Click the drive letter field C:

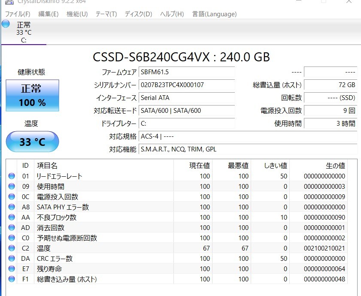coord(187,124)
